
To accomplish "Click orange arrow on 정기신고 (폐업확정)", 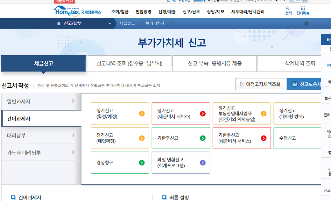I will coord(142,138).
